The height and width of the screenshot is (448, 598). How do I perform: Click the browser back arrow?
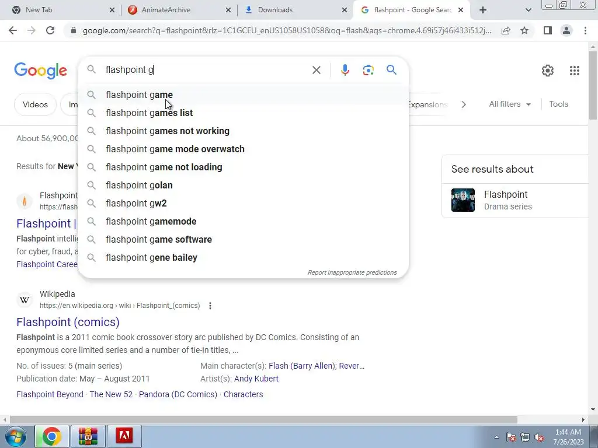[13, 30]
